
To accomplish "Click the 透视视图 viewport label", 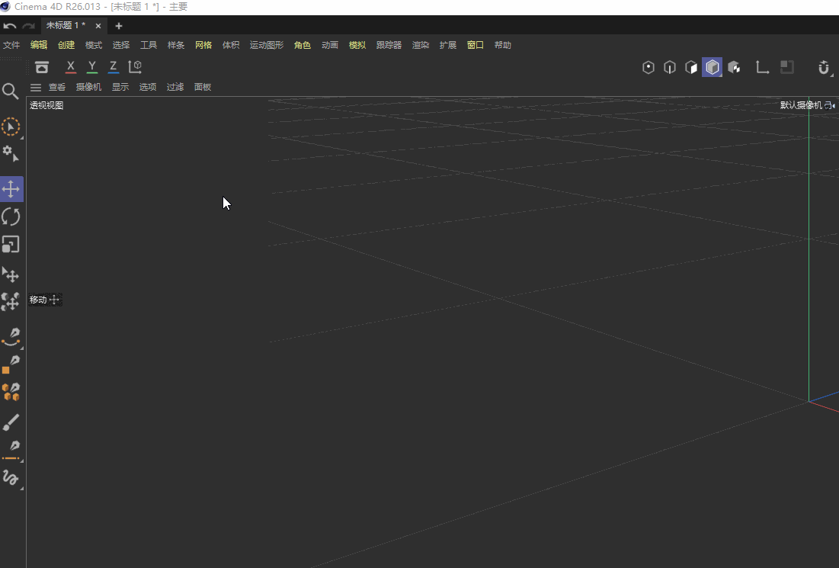I will tap(46, 105).
